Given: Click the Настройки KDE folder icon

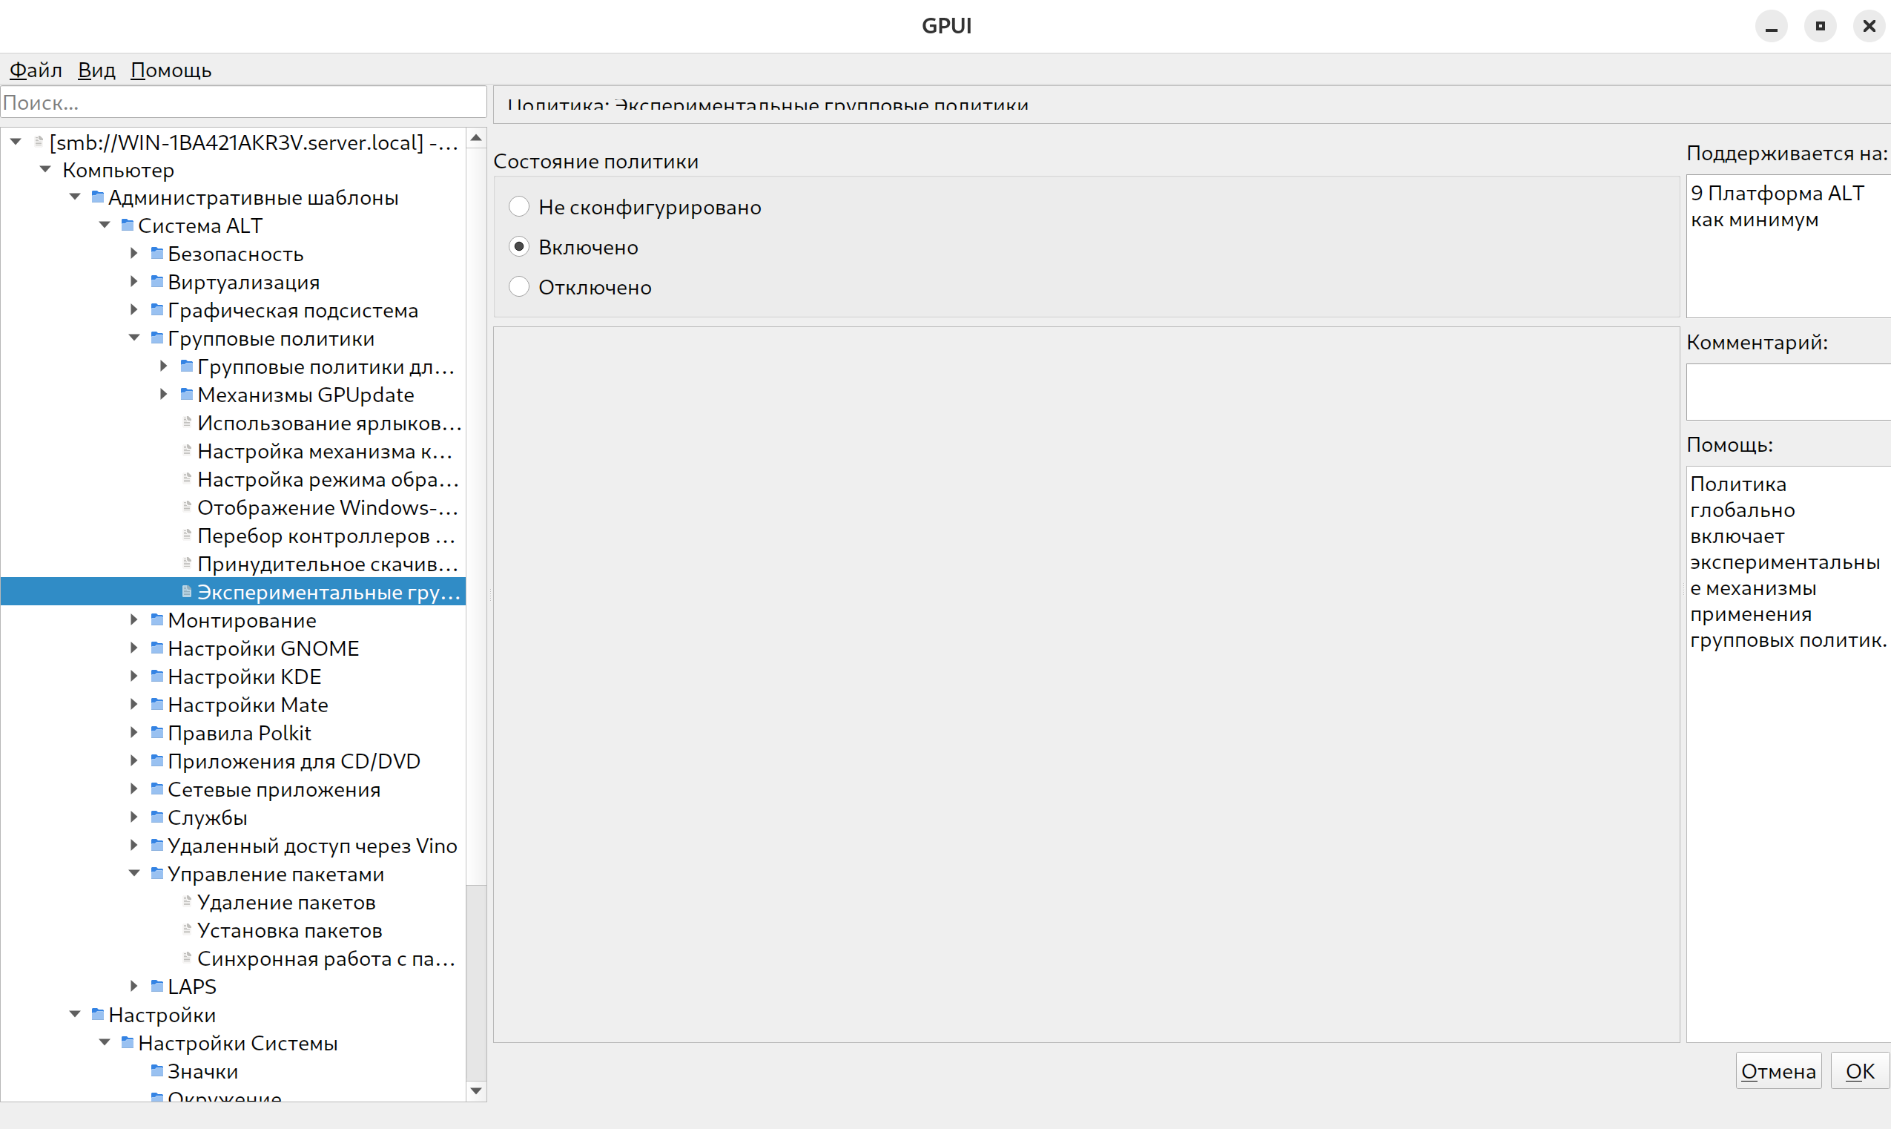Looking at the screenshot, I should [x=157, y=676].
